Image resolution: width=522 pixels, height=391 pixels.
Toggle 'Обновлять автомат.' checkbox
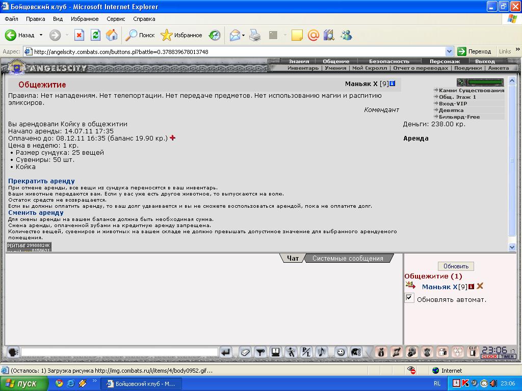click(x=409, y=298)
